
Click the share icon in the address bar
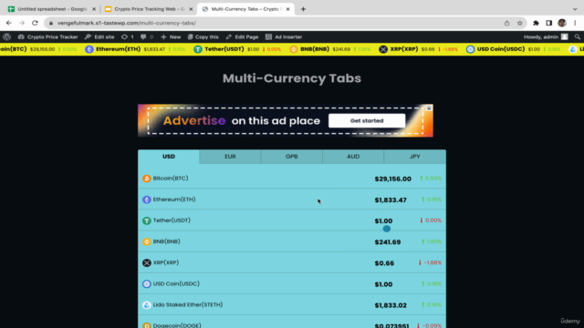pyautogui.click(x=507, y=23)
